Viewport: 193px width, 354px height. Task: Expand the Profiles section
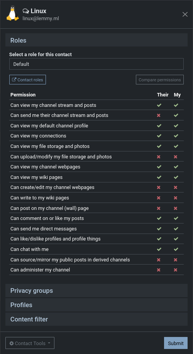coord(96,305)
